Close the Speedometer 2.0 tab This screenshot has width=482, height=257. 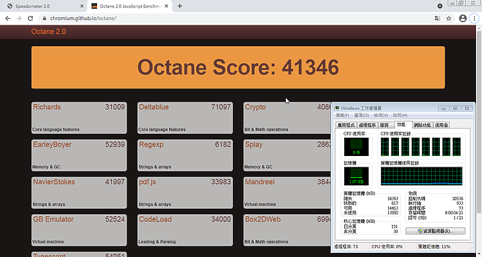(82, 6)
